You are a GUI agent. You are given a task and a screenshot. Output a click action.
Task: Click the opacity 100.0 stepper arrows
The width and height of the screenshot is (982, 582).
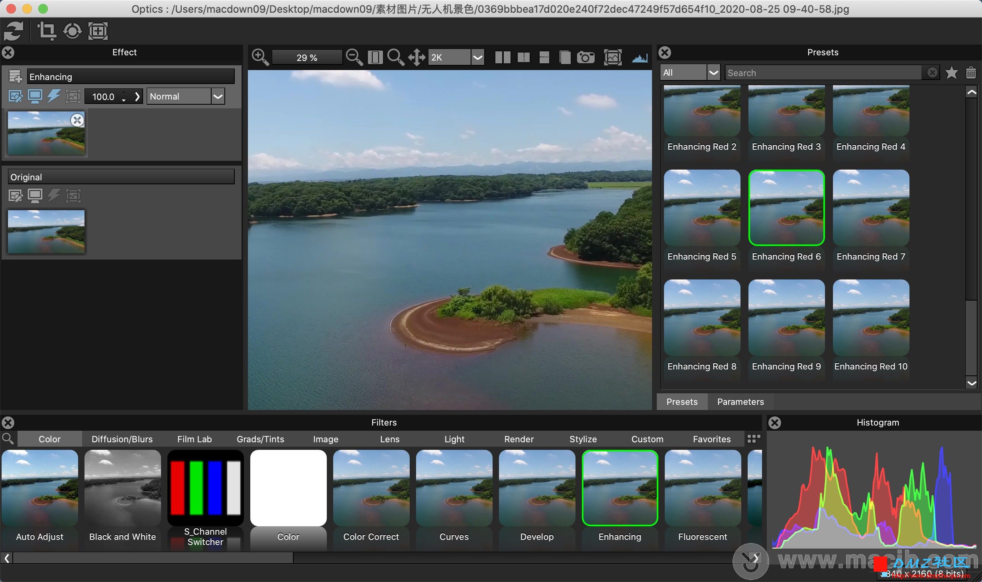(x=124, y=96)
